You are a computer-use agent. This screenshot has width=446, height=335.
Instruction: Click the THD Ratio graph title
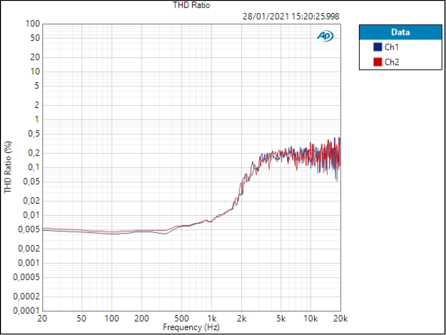click(x=192, y=5)
